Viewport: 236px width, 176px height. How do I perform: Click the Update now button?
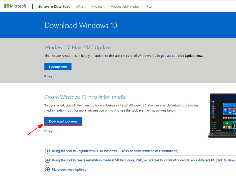point(58,67)
